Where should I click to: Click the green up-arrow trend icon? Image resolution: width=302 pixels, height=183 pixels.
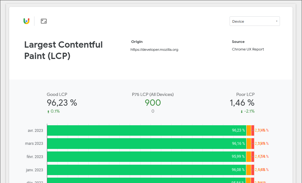[x=48, y=111]
